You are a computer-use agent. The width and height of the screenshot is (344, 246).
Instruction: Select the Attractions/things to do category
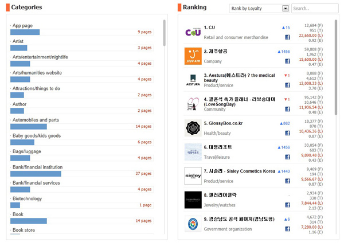click(36, 88)
